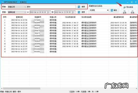The image size is (138, 93).
Task: Click last update 2022-04-07 09:41:46
Action: tap(119, 28)
